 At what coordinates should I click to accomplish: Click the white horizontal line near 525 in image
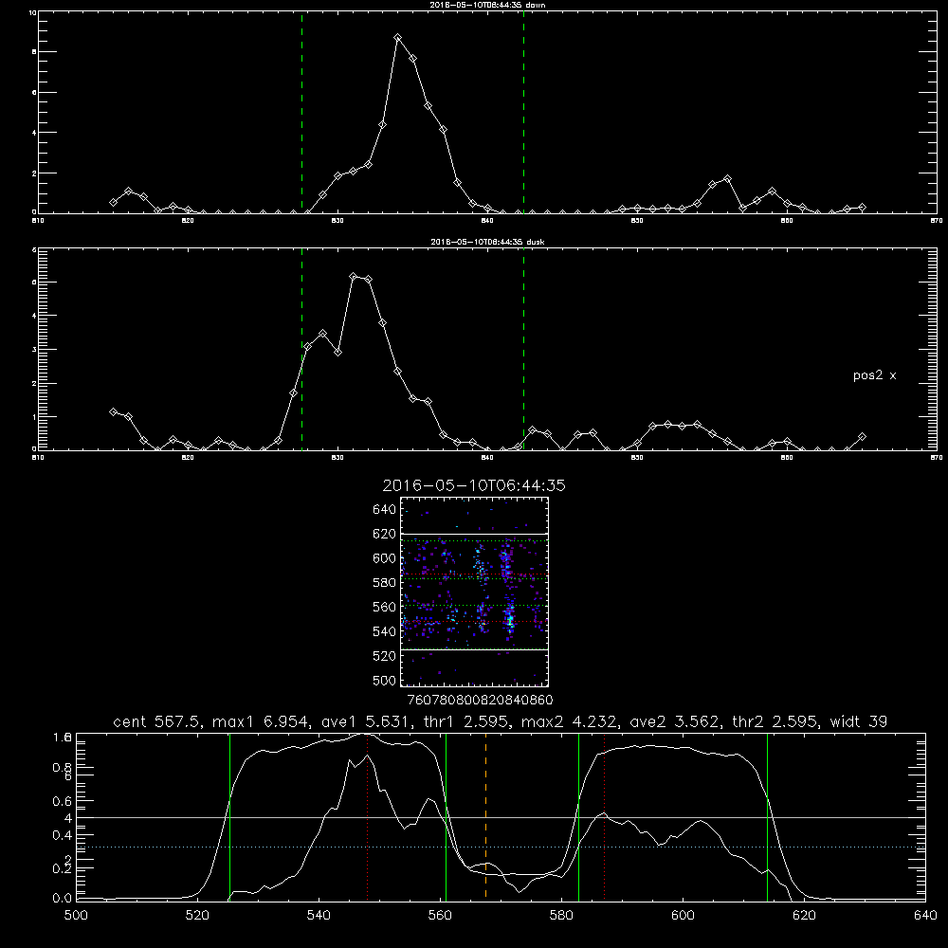tap(474, 650)
